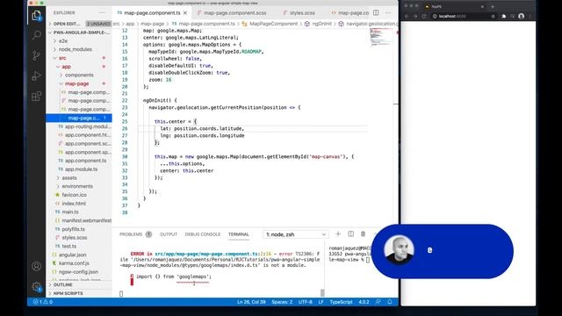Open the Problems panel tab

tap(135, 234)
